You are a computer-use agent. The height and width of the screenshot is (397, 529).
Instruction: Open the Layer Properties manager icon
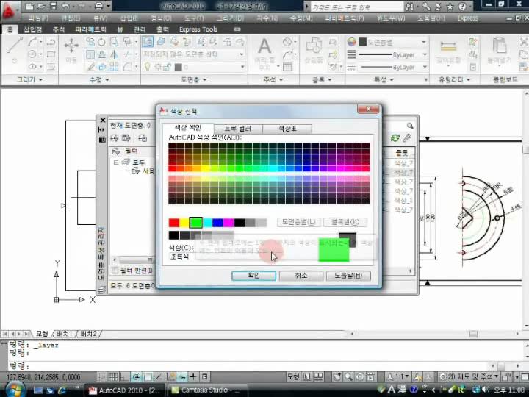[x=148, y=42]
